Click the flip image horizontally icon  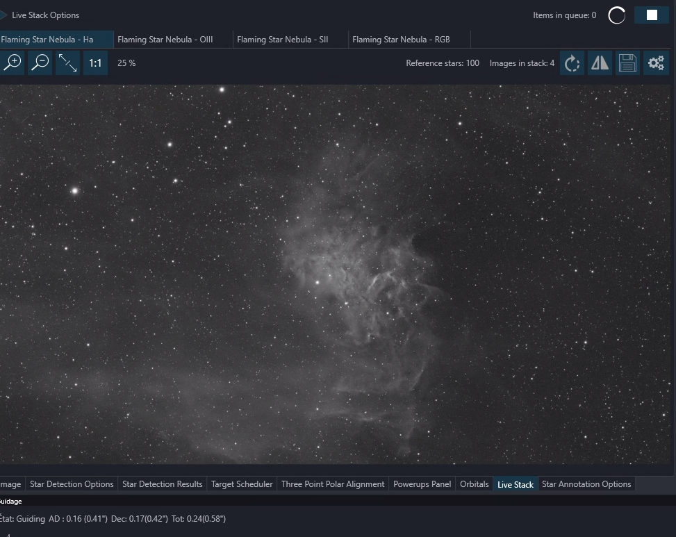coord(600,63)
